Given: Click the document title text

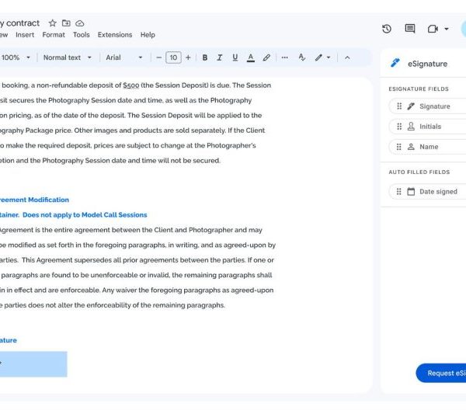Looking at the screenshot, I should 20,23.
